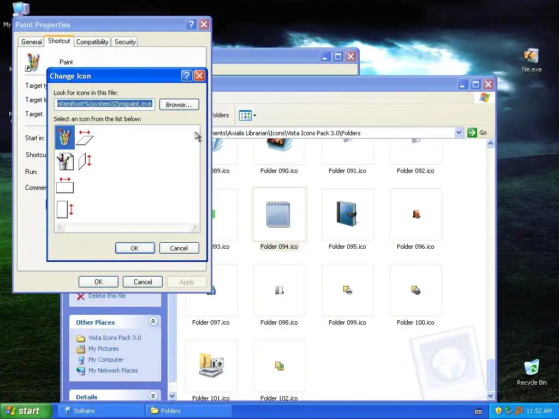
Task: Click the Folder 092.ico file name
Action: click(x=415, y=171)
